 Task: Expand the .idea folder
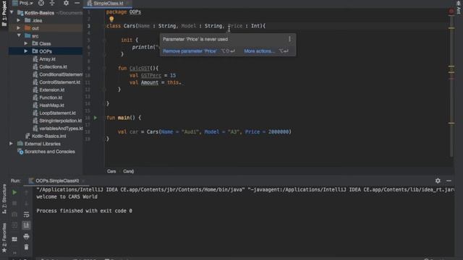click(19, 20)
